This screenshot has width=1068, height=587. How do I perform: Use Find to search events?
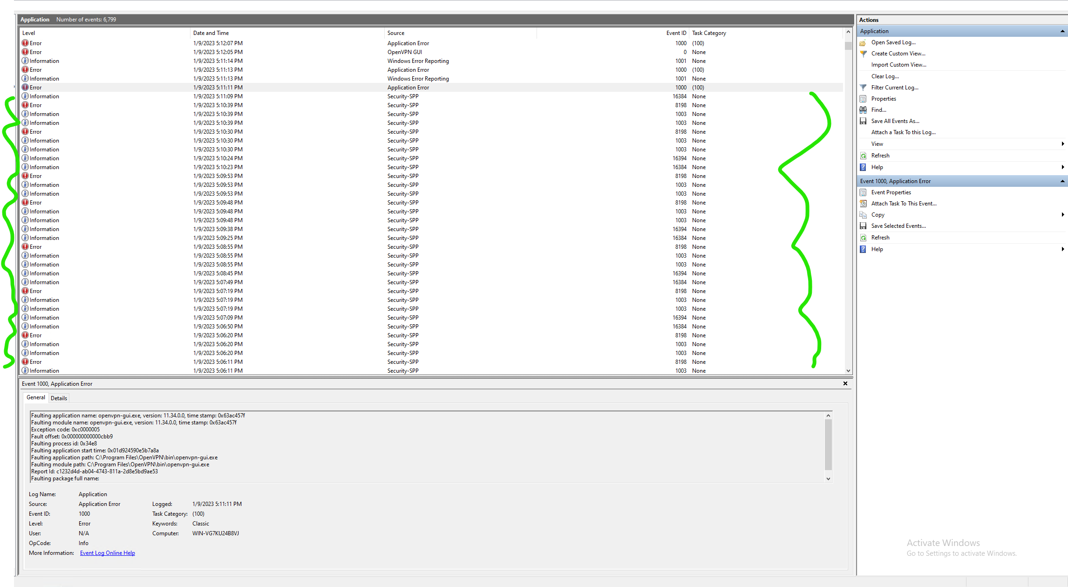(878, 109)
